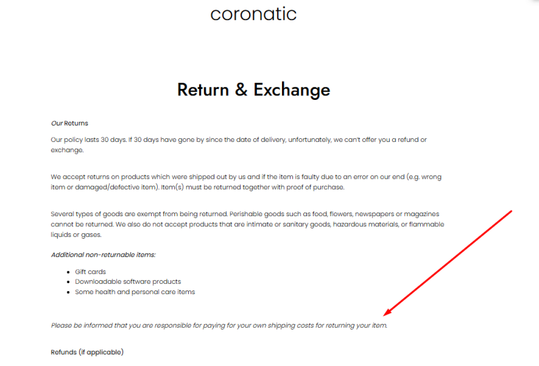539x366 pixels.
Task: Click the bullet next to 'Gift cards'
Action: point(69,272)
